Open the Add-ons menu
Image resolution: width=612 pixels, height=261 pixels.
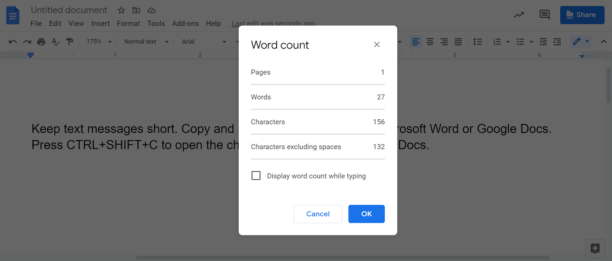coord(186,24)
